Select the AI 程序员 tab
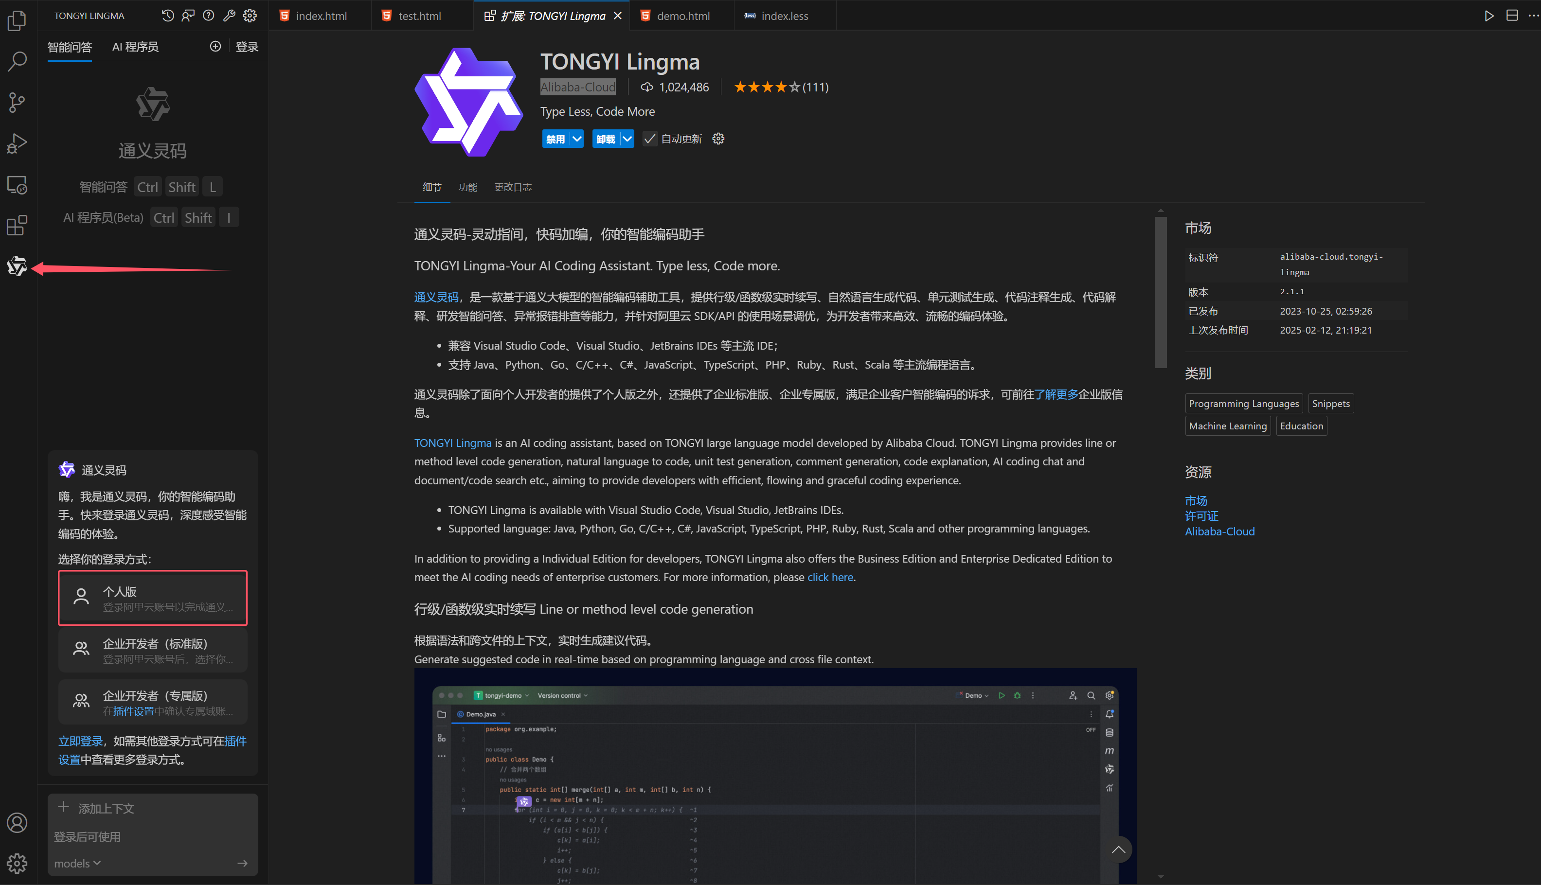The image size is (1541, 885). 135,47
